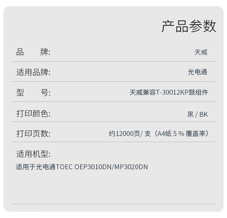Click the TOEC word in compatible models

coord(65,167)
